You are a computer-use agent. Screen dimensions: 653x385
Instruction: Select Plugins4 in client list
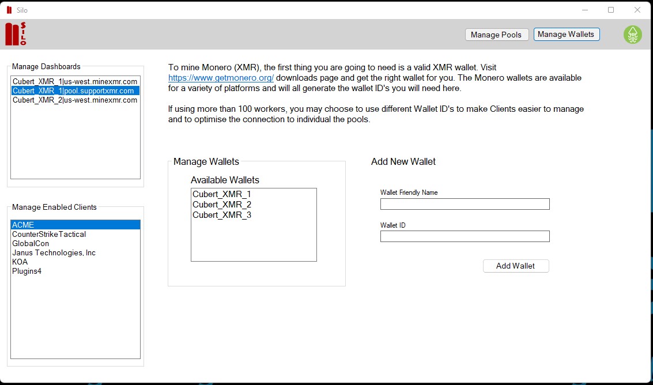pyautogui.click(x=27, y=271)
